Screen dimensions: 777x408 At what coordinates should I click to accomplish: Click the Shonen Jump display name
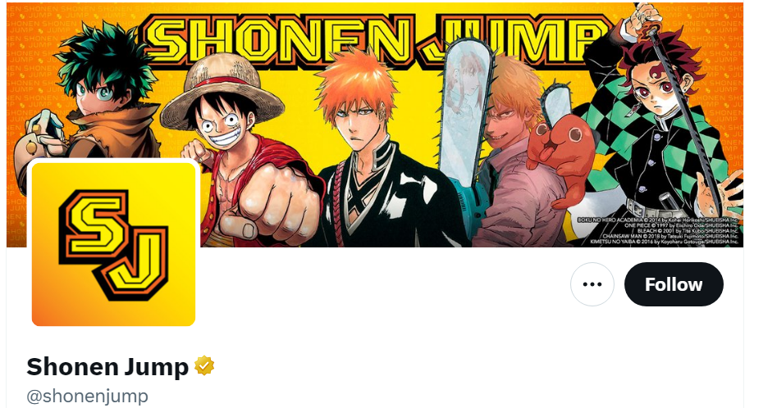point(107,366)
